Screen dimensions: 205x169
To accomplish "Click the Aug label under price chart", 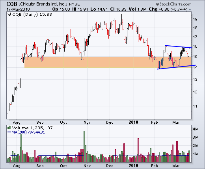I will [x=17, y=123].
